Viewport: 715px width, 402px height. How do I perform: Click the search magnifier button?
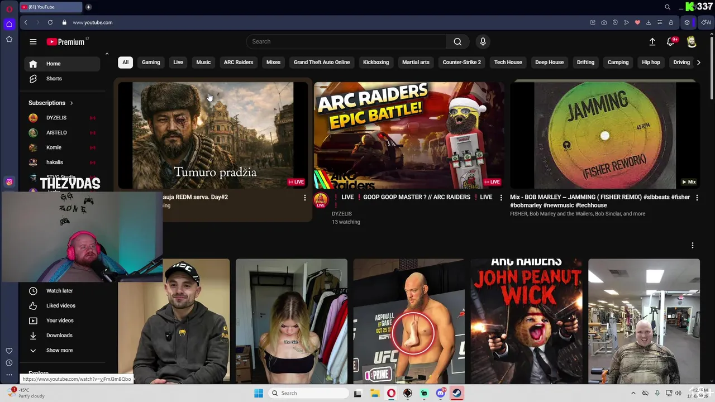(x=457, y=41)
